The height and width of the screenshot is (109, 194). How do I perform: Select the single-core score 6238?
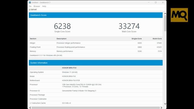click(62, 26)
